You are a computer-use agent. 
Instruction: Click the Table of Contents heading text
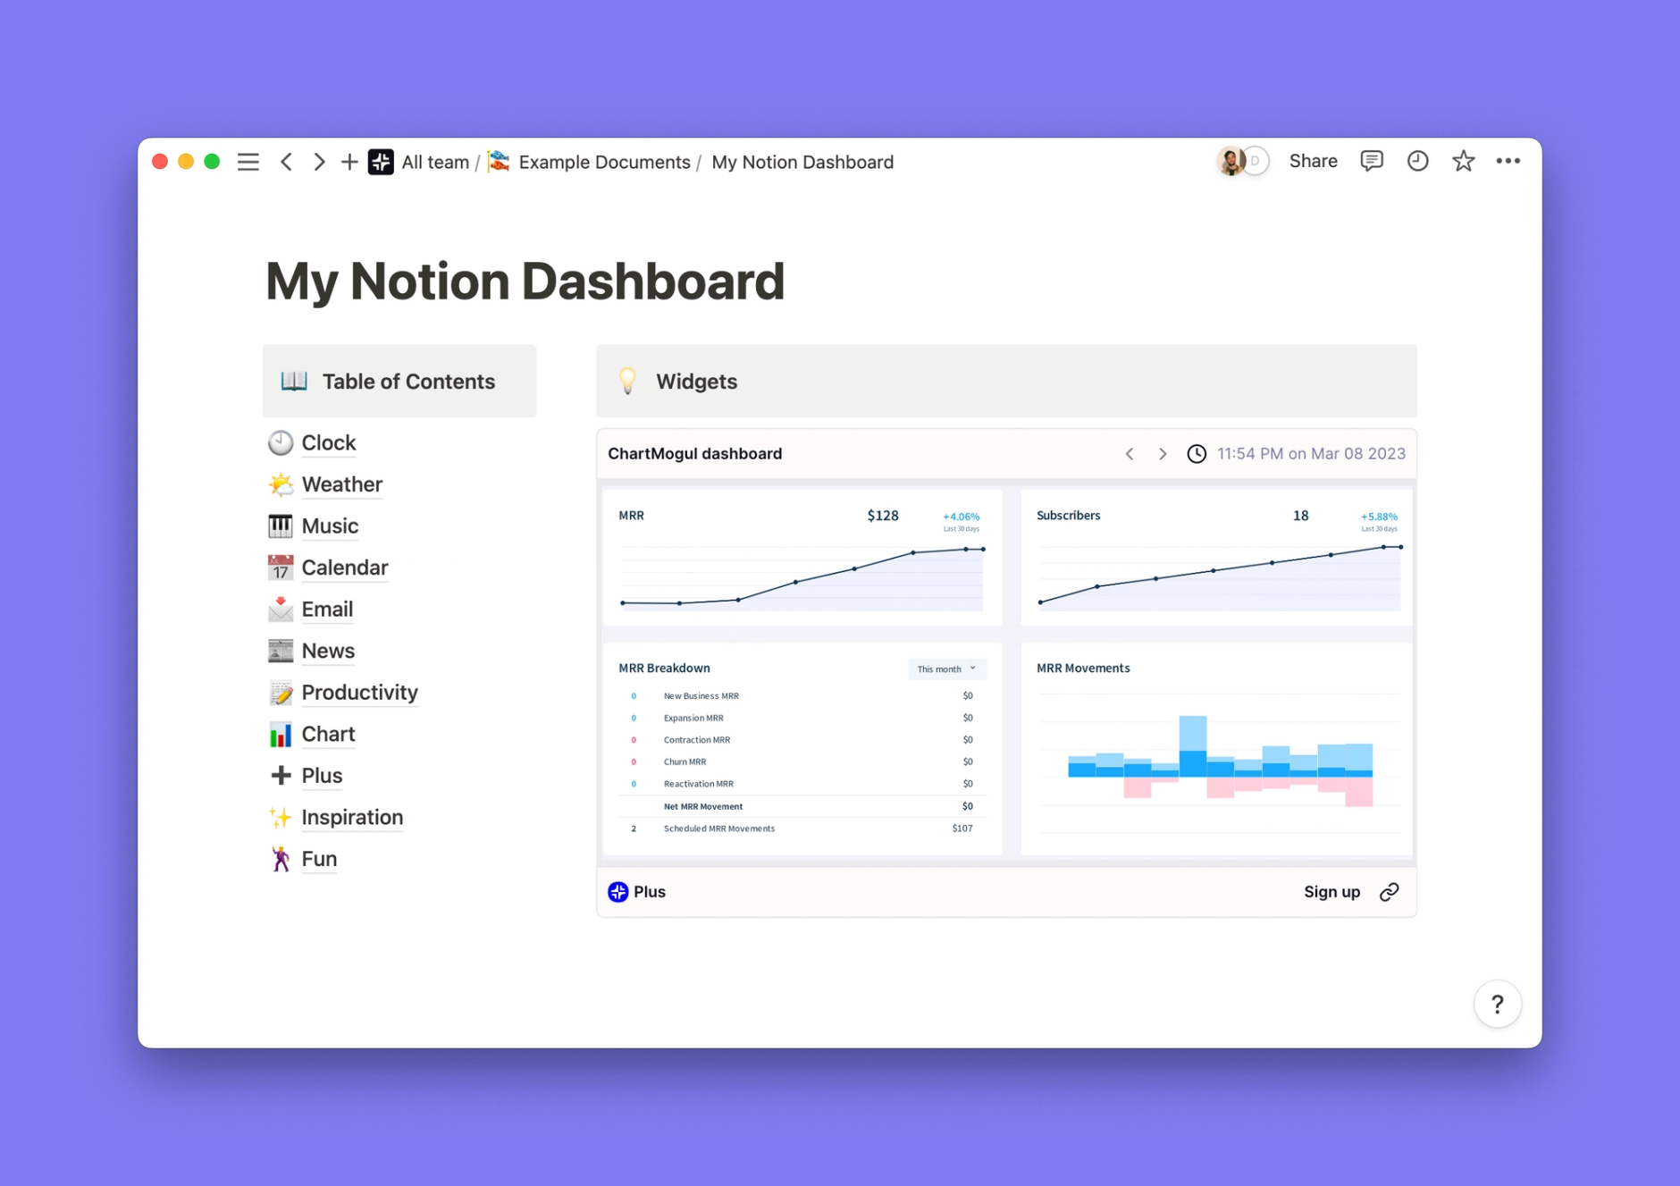pos(408,382)
